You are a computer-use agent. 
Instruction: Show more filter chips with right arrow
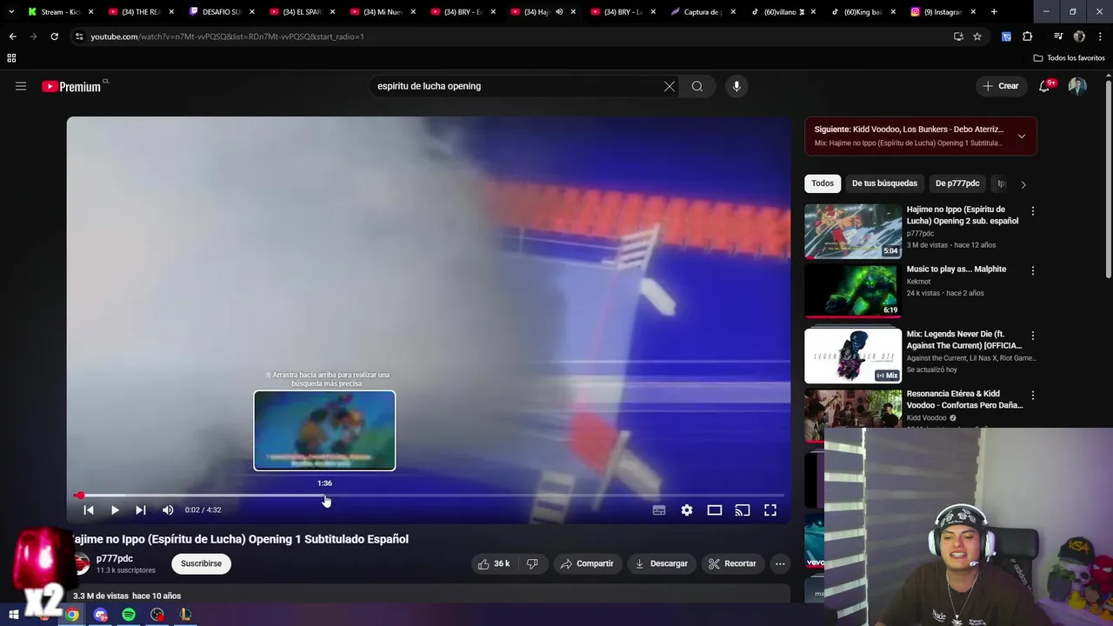tap(1023, 184)
